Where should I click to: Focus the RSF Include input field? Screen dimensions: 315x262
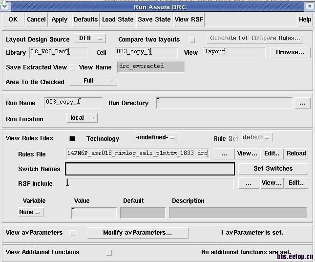pyautogui.click(x=150, y=183)
